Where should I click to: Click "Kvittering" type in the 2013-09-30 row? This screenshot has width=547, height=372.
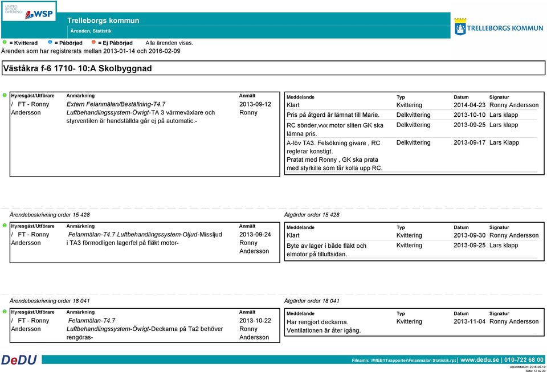coord(409,236)
